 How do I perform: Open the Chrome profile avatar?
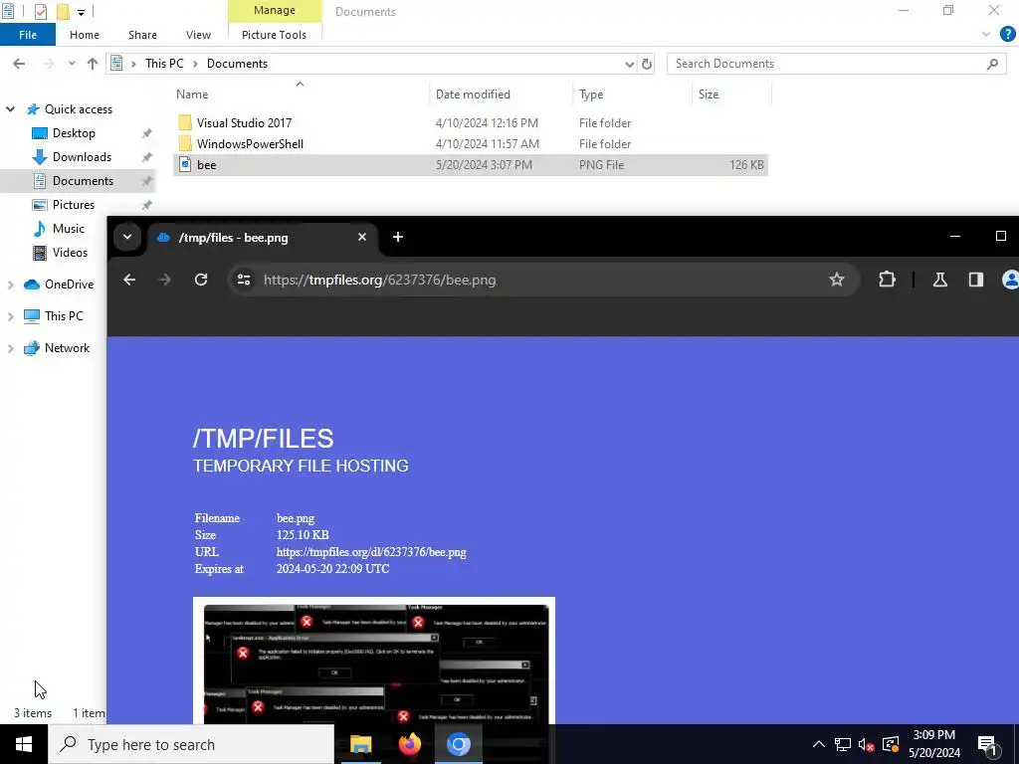coord(1011,280)
